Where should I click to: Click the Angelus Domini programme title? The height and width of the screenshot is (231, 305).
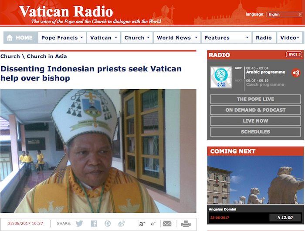pos(223,209)
